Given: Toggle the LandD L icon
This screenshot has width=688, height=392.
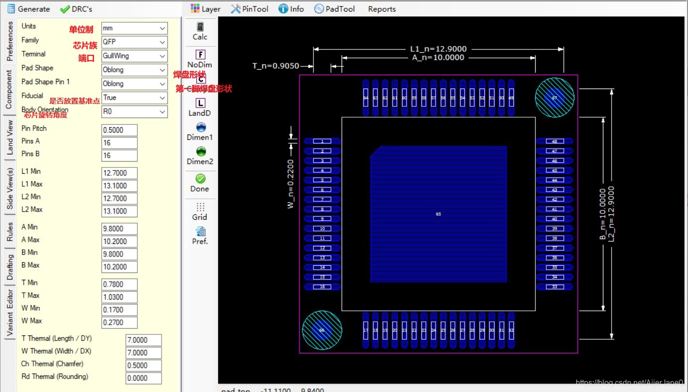Looking at the screenshot, I should point(200,103).
